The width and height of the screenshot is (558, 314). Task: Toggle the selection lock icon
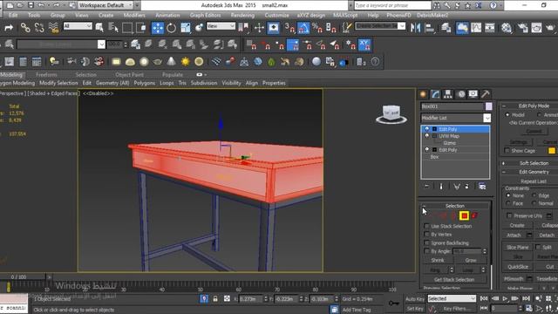pyautogui.click(x=215, y=299)
